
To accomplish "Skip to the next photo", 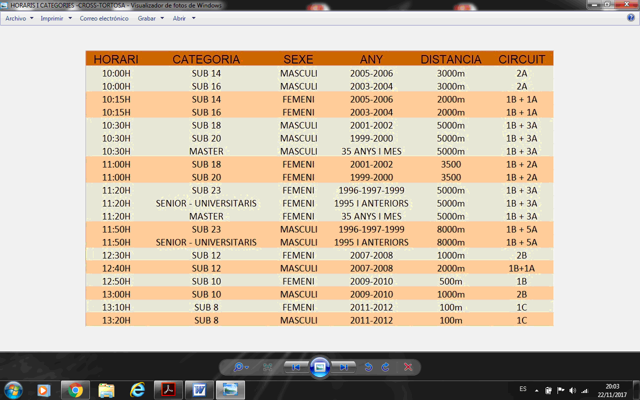I will coord(344,367).
